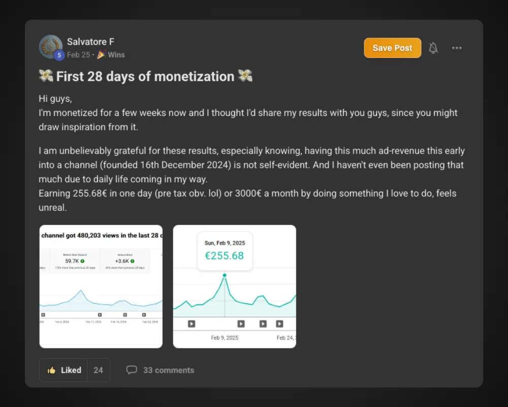Click the party popper icon beside Wins
508x407 pixels.
pos(101,54)
